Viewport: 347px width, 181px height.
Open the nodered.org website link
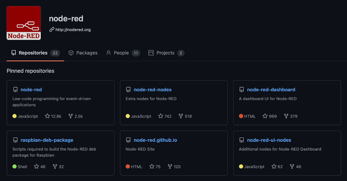click(x=73, y=30)
